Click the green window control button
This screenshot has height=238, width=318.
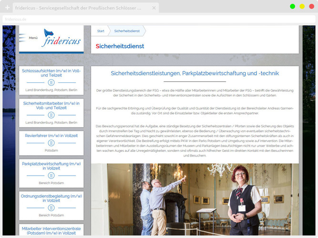click(x=292, y=6)
